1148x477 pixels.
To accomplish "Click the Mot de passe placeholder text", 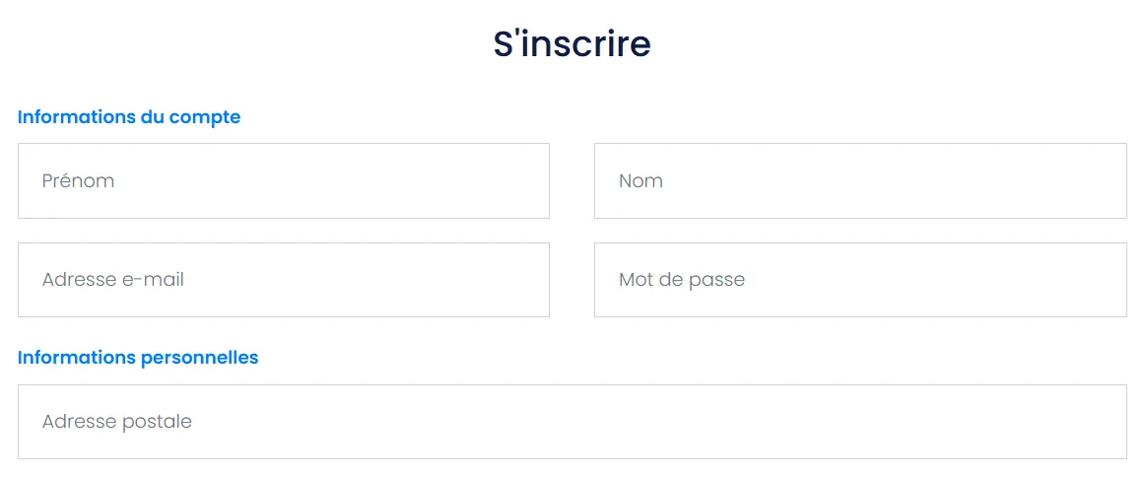I will [682, 280].
